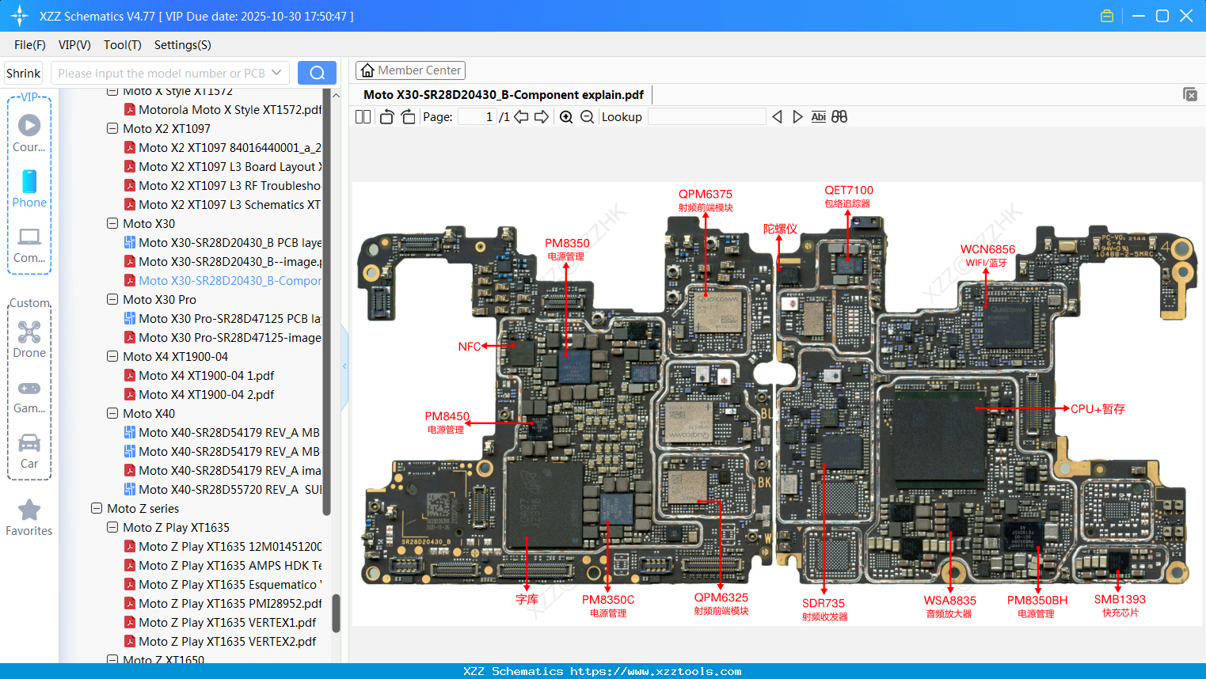Click the Member Center button
The height and width of the screenshot is (679, 1206).
(x=410, y=70)
